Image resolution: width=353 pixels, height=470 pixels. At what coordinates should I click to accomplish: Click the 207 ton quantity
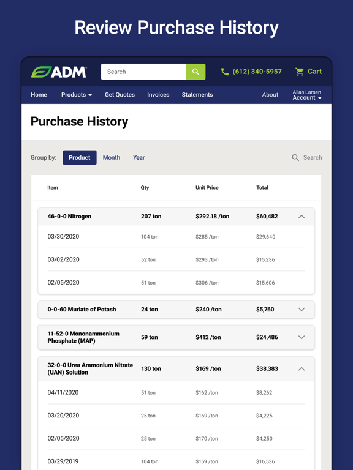click(151, 217)
